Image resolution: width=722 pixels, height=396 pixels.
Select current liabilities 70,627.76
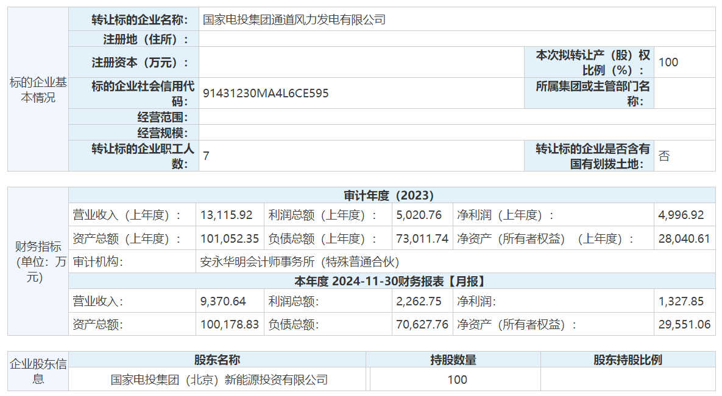point(422,324)
